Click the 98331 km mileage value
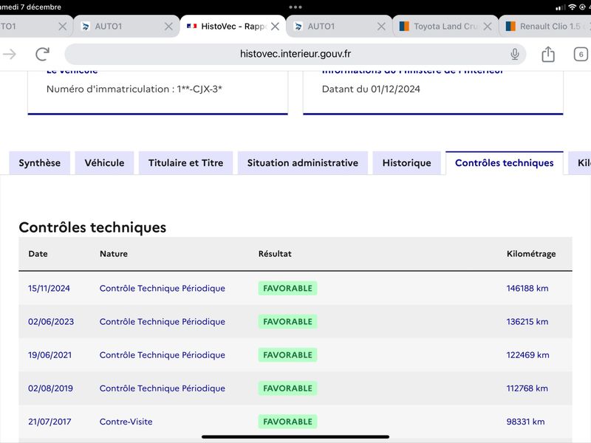The height and width of the screenshot is (443, 591). click(525, 422)
